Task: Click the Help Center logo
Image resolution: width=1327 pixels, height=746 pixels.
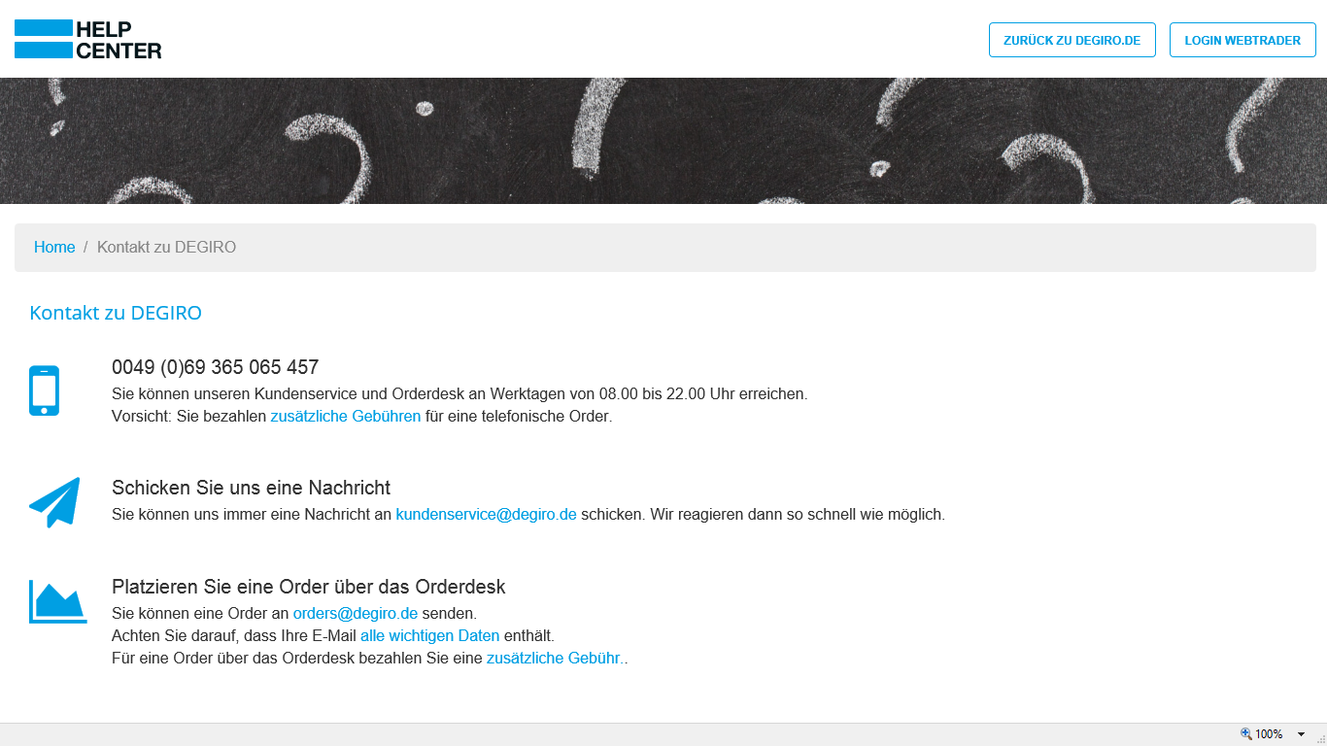Action: pyautogui.click(x=88, y=40)
